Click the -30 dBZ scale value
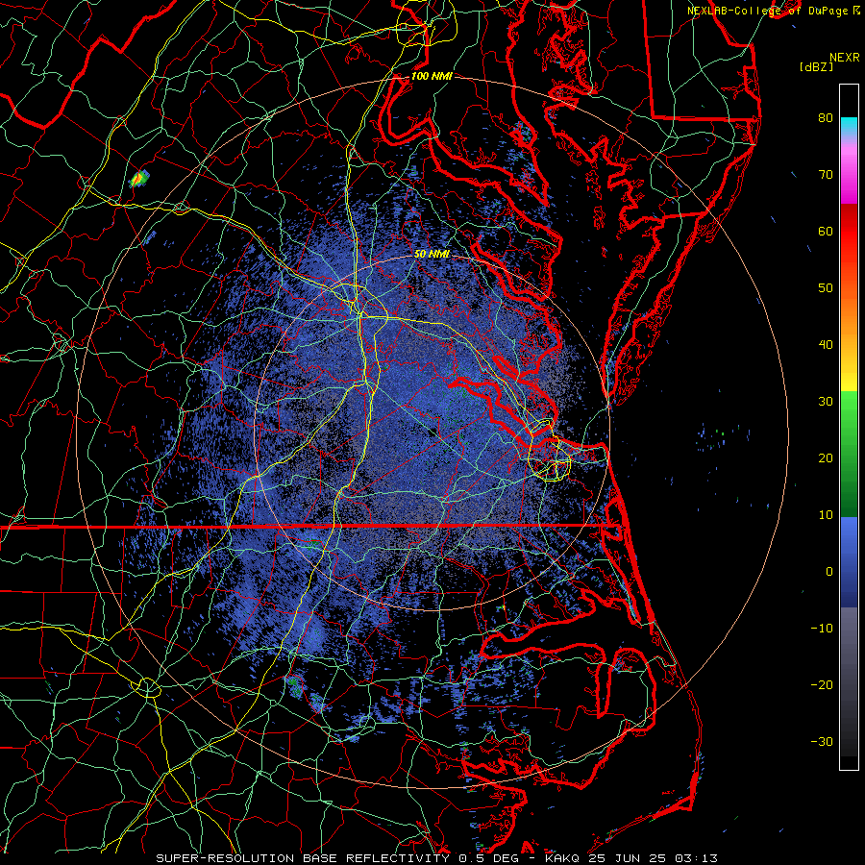 [822, 742]
